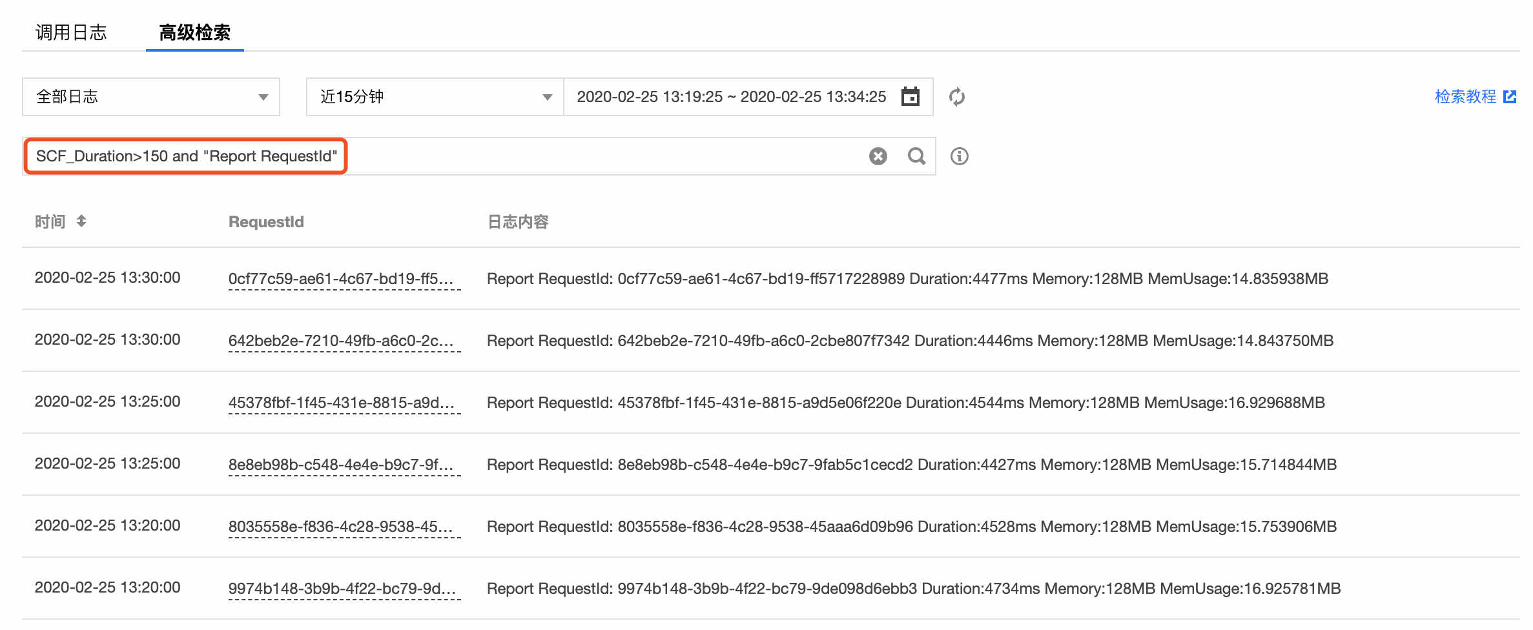This screenshot has width=1533, height=630.
Task: Select the 高级检索 tab
Action: pyautogui.click(x=194, y=32)
